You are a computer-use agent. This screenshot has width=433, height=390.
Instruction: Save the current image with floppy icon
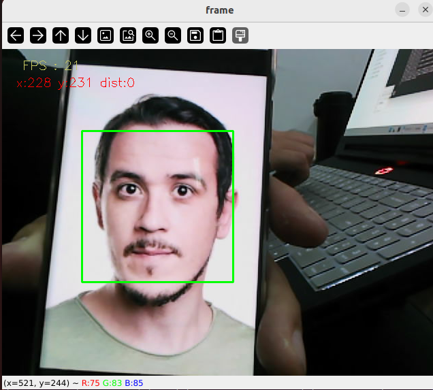tap(195, 35)
